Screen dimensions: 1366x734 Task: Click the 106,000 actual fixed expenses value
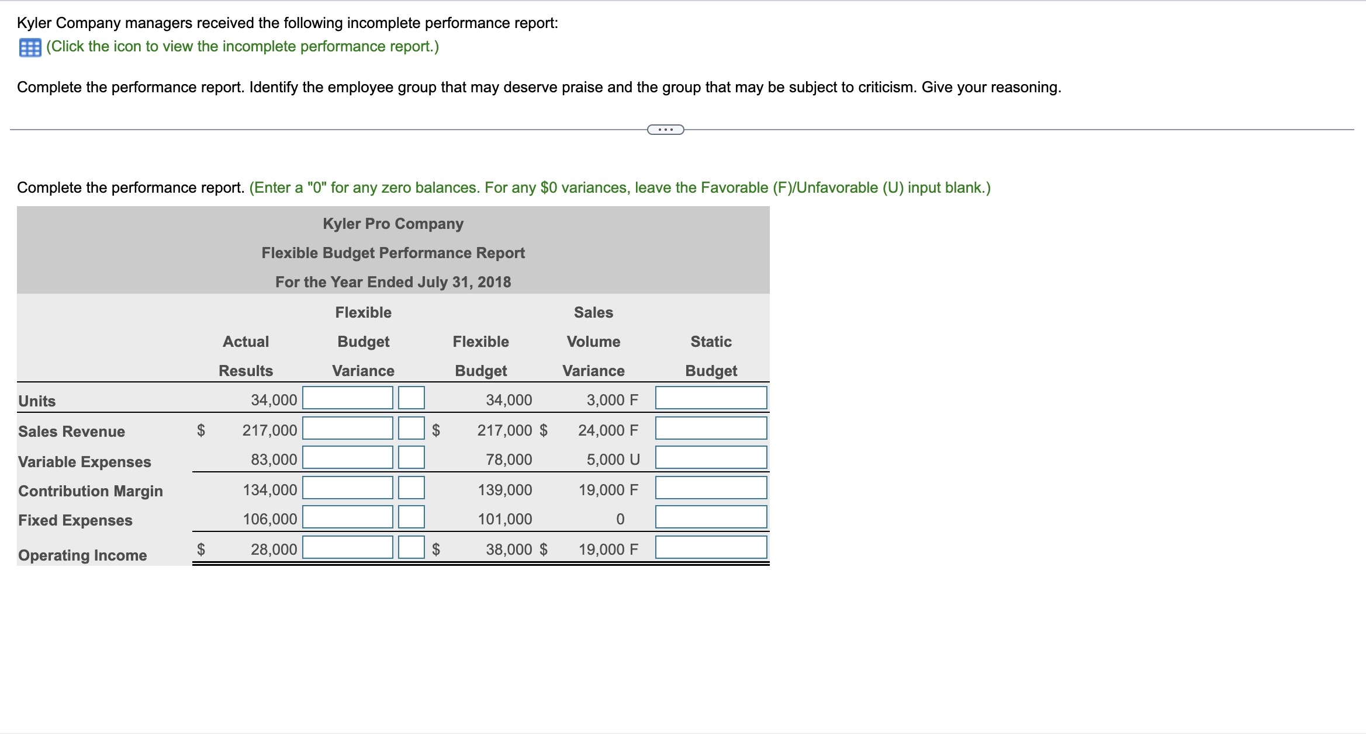(x=270, y=520)
